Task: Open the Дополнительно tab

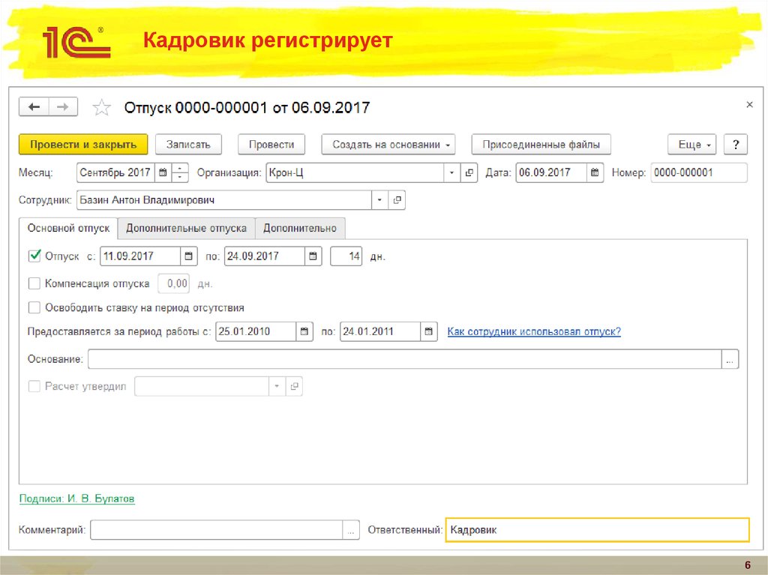Action: tap(301, 228)
